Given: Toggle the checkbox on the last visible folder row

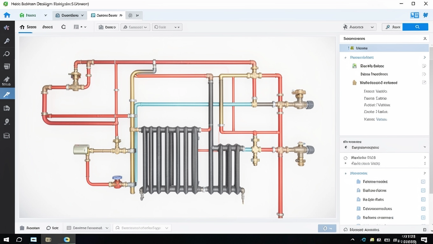Looking at the screenshot, I should tap(423, 218).
